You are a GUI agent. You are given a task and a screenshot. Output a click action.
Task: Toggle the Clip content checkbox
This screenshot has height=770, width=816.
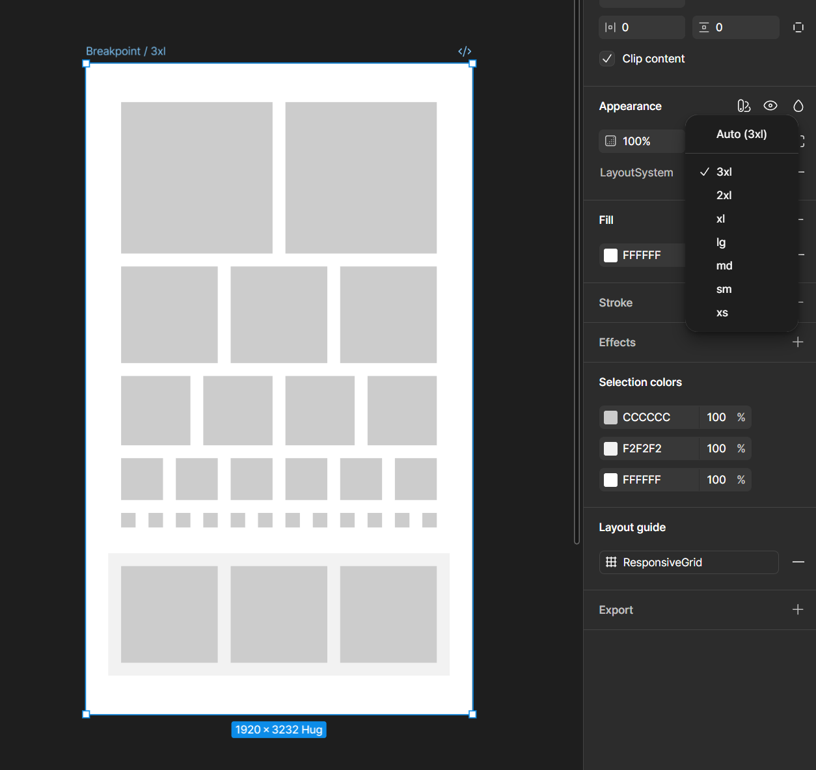pyautogui.click(x=607, y=59)
